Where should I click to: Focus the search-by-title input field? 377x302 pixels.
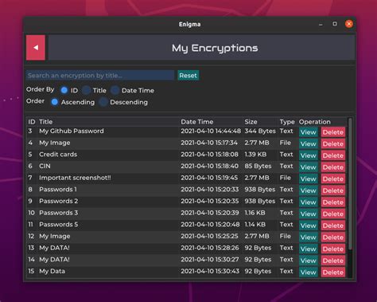coord(100,76)
